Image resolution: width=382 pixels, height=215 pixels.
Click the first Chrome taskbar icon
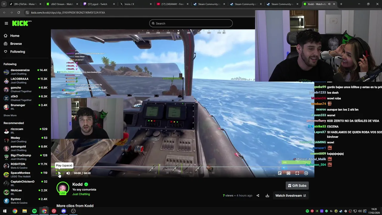click(15, 211)
